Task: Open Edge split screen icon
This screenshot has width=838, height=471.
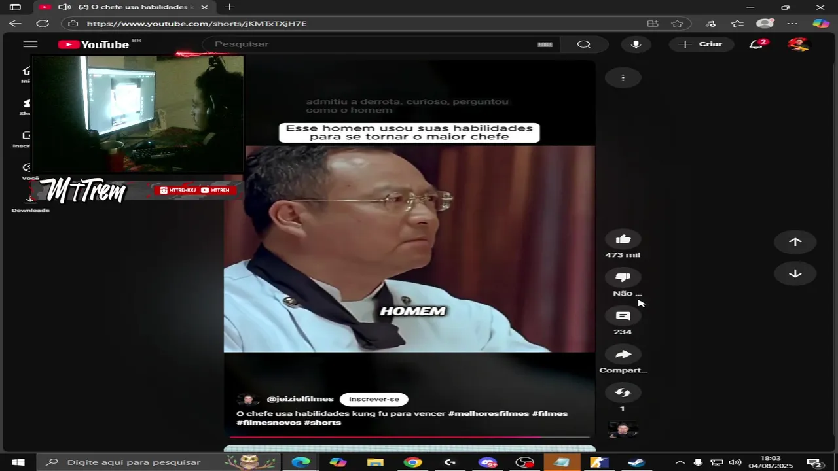Action: tap(653, 24)
